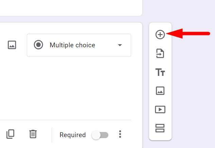Add a title and description block

click(160, 72)
